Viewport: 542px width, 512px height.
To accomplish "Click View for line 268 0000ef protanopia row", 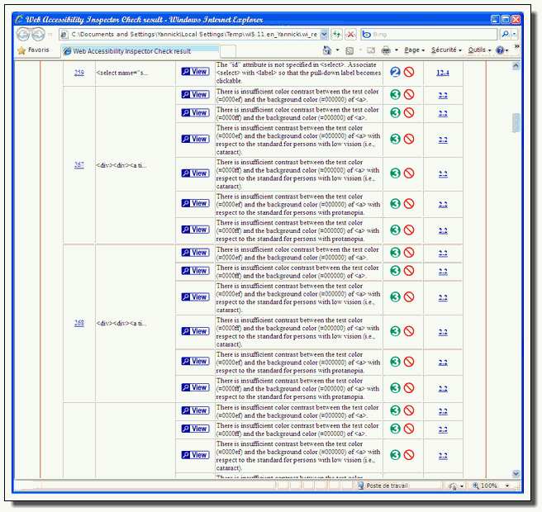I will click(x=195, y=361).
